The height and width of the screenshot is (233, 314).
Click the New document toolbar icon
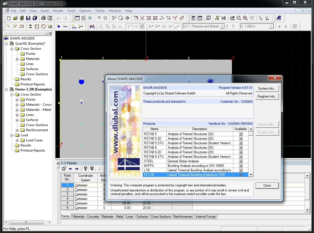click(x=9, y=18)
